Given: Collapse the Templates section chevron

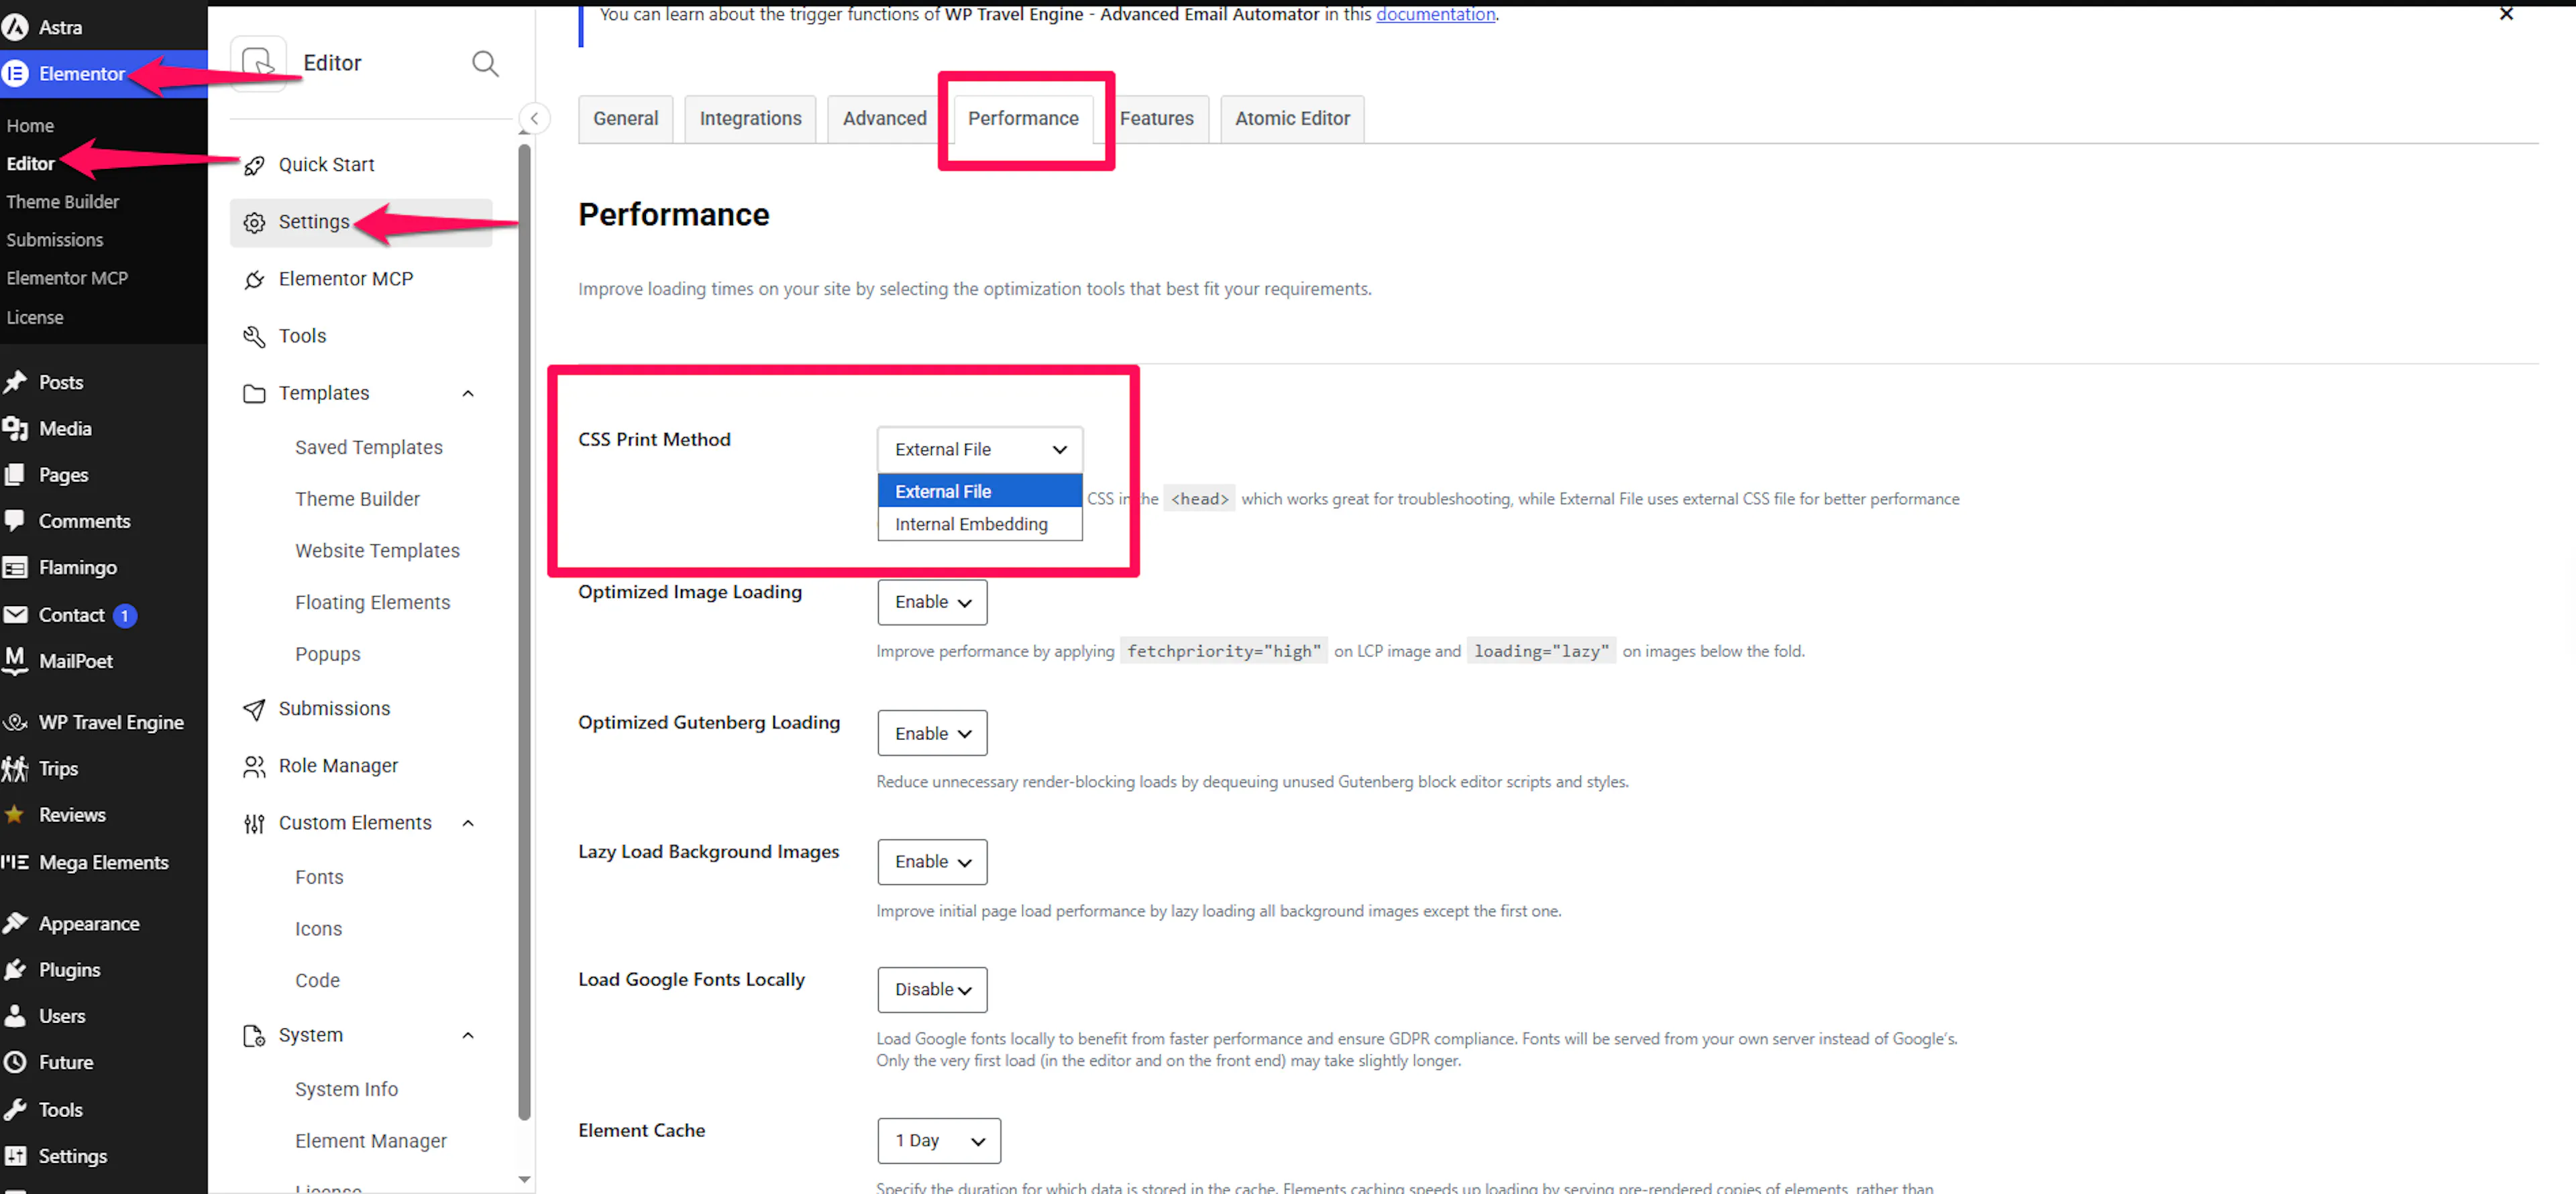Looking at the screenshot, I should [x=468, y=394].
